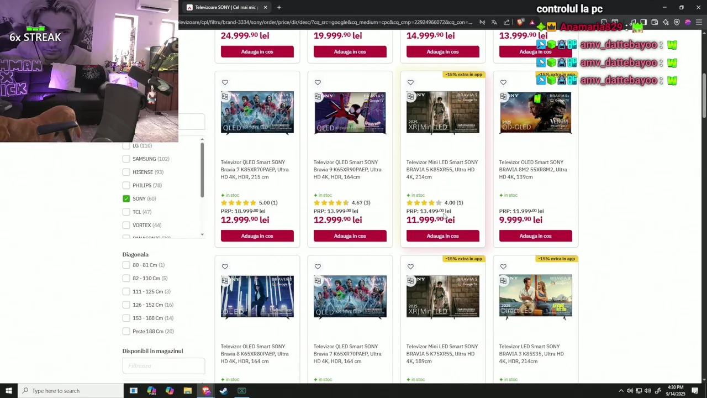Add the 12.999 lei Bravia 7 to cart
Viewport: 707px width, 398px height.
click(257, 236)
